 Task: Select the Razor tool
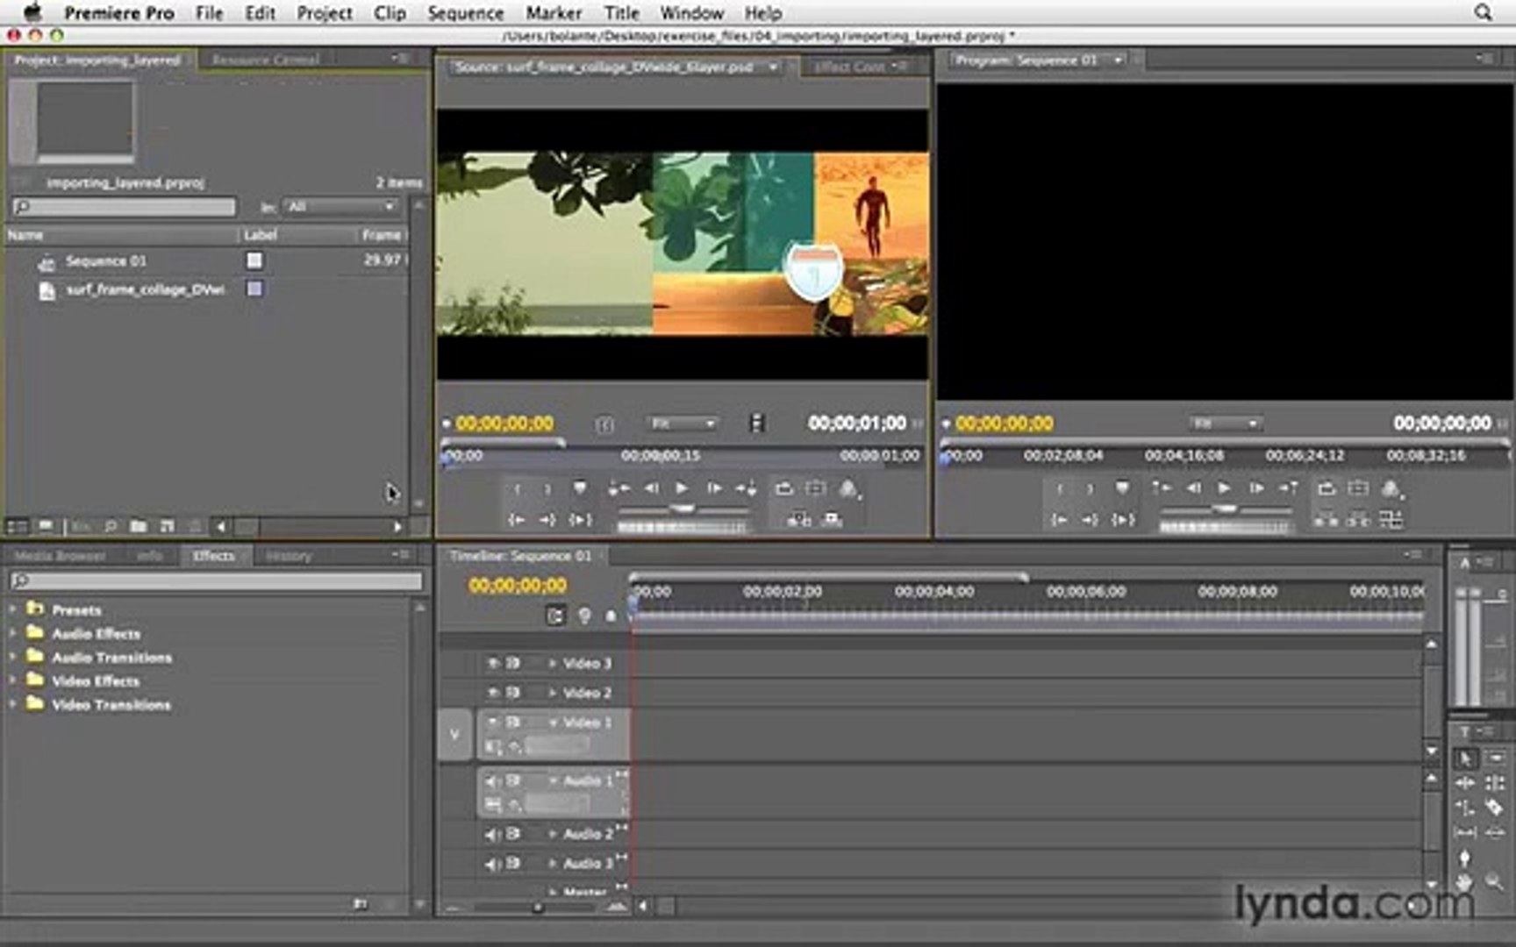[1496, 807]
